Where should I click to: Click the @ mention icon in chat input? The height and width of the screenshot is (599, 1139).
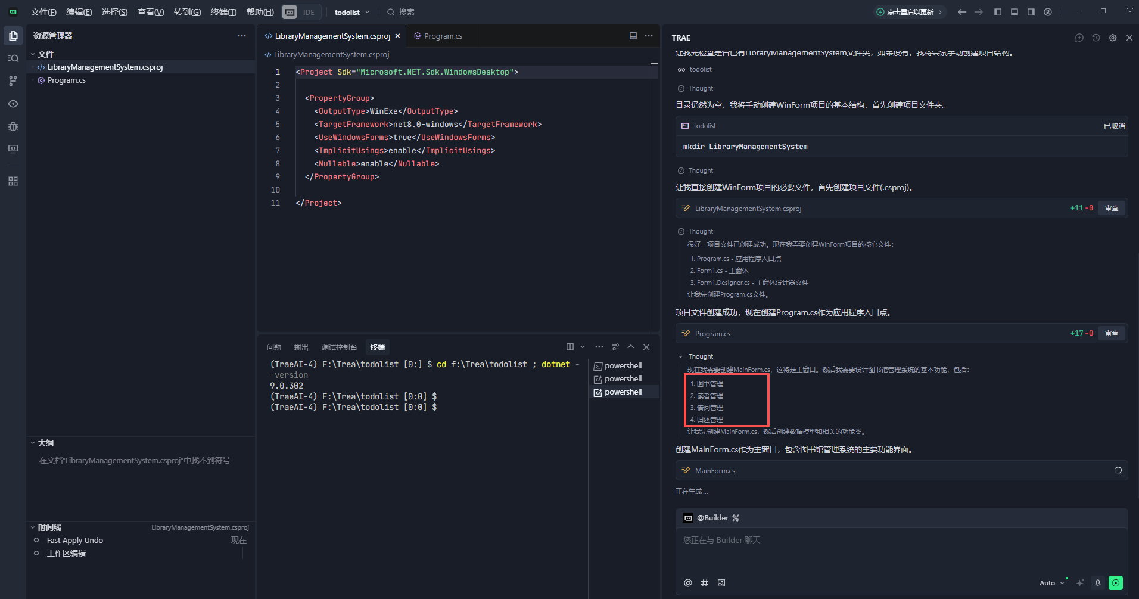click(x=688, y=583)
